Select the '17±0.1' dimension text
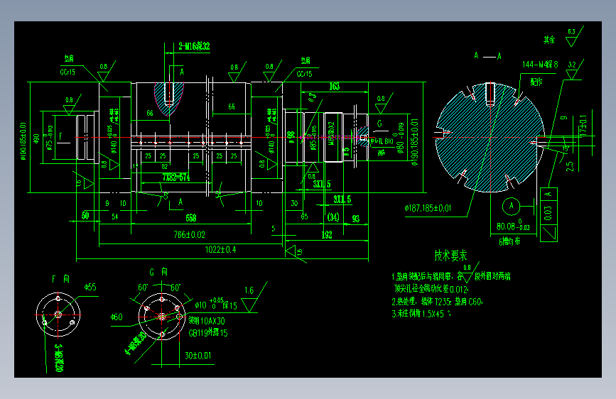Screen dimensions: 616x399 583,125
